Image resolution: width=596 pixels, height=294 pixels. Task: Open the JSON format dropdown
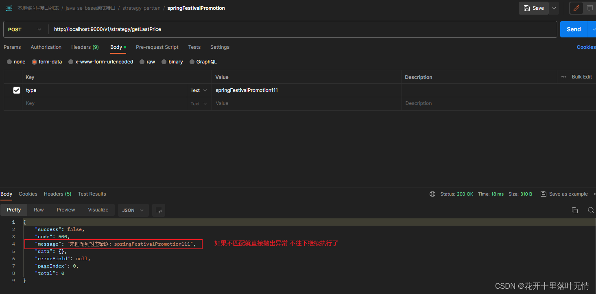pyautogui.click(x=133, y=210)
